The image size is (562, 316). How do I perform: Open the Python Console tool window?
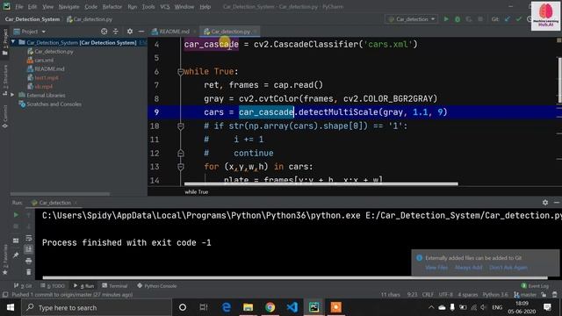tap(157, 286)
